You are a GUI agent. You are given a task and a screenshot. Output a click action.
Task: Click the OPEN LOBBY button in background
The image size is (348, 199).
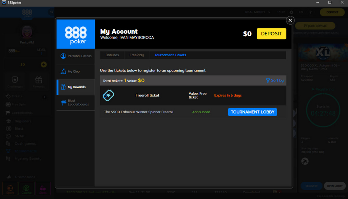tap(335, 186)
